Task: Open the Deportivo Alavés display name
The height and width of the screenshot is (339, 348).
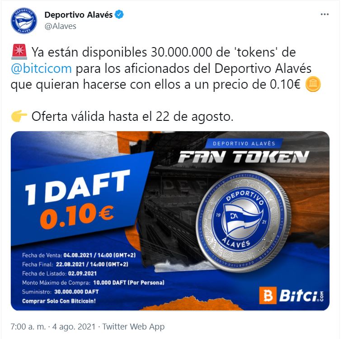Action: click(x=79, y=14)
